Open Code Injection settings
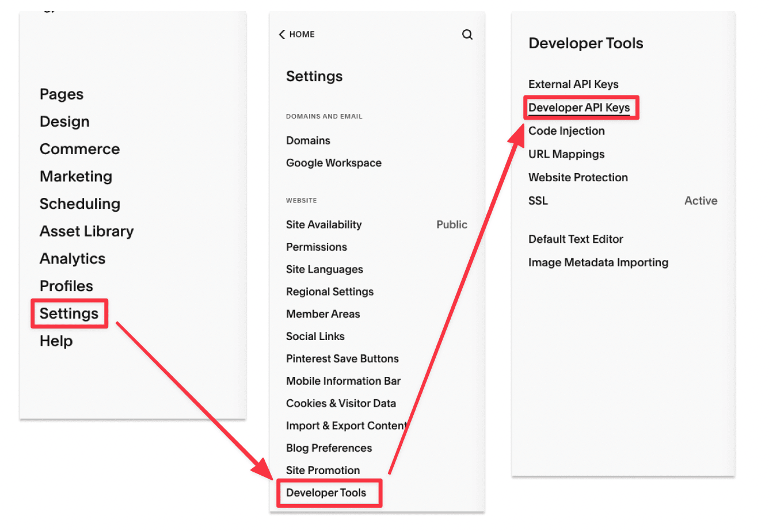Viewport: 769px width, 531px height. (566, 131)
